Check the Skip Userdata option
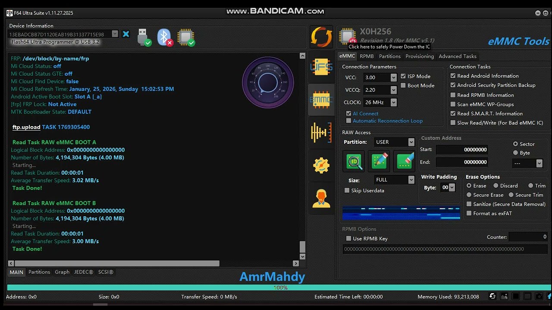 click(347, 190)
